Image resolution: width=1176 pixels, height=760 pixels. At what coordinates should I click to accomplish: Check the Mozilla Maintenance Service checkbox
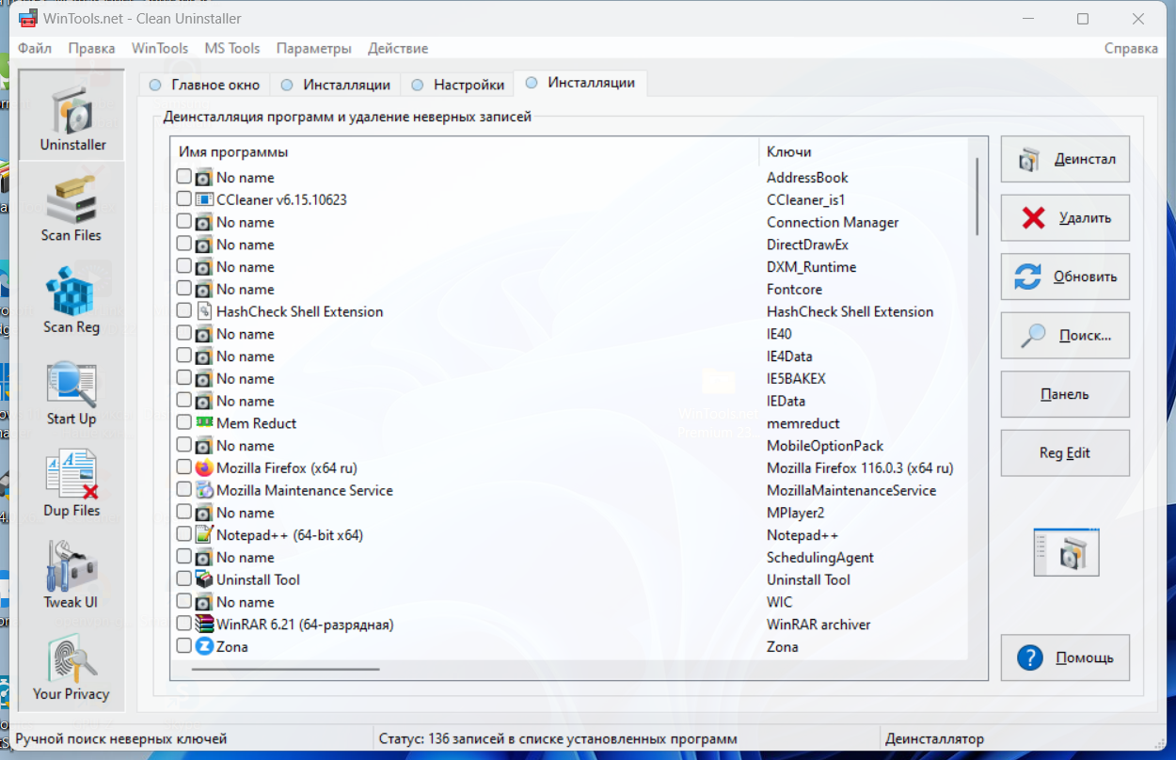[x=183, y=490]
